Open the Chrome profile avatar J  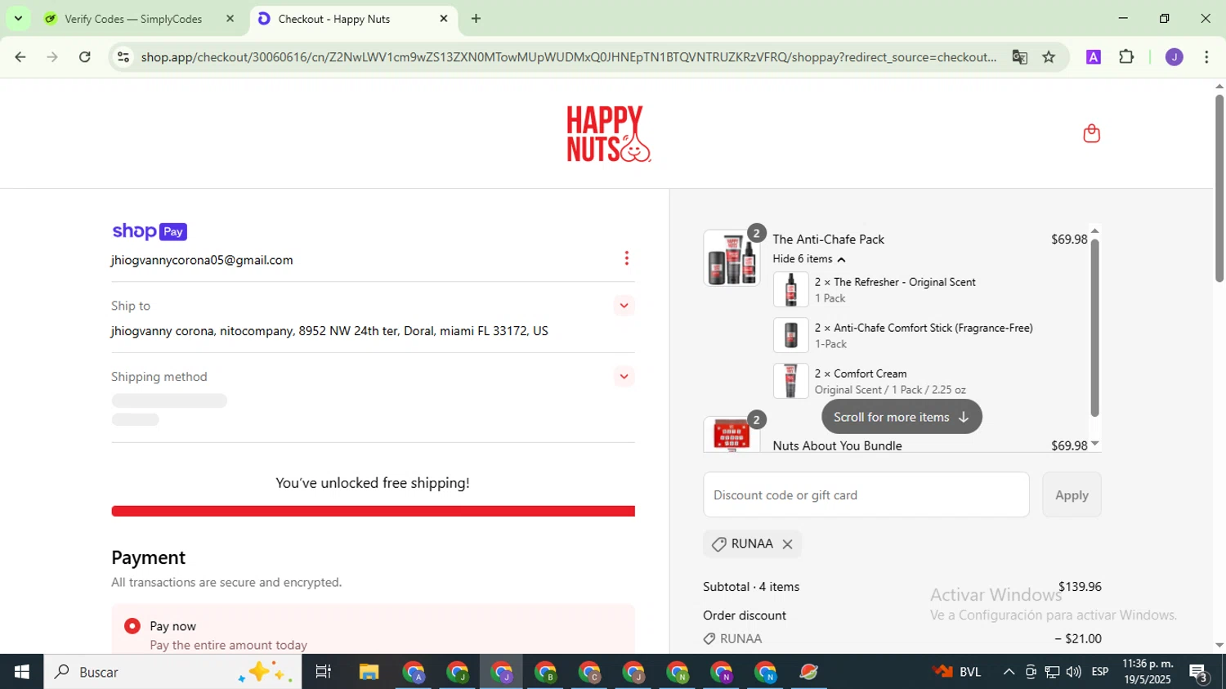pos(1174,57)
